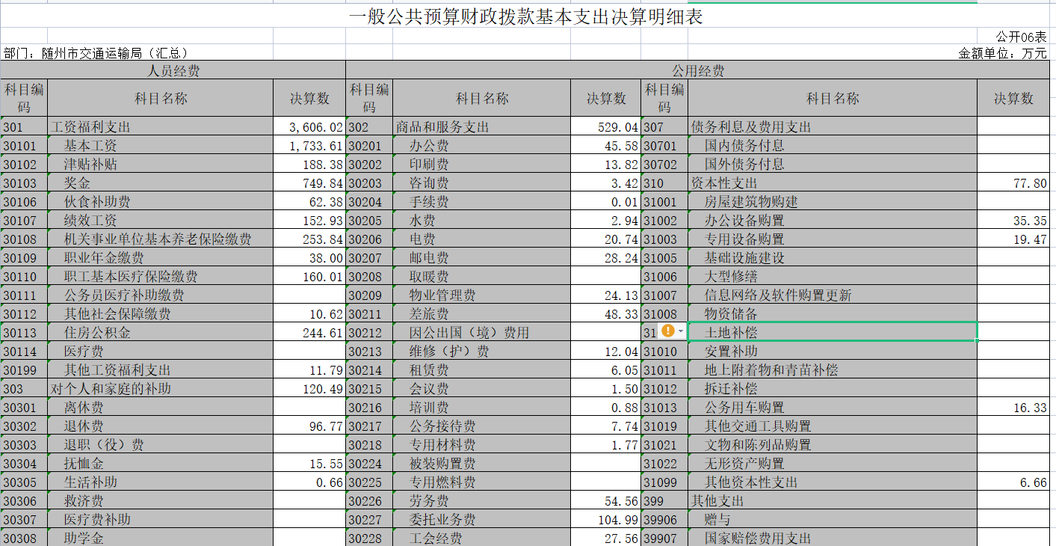Select the value 104.99
This screenshot has height=546, width=1056.
[x=605, y=520]
